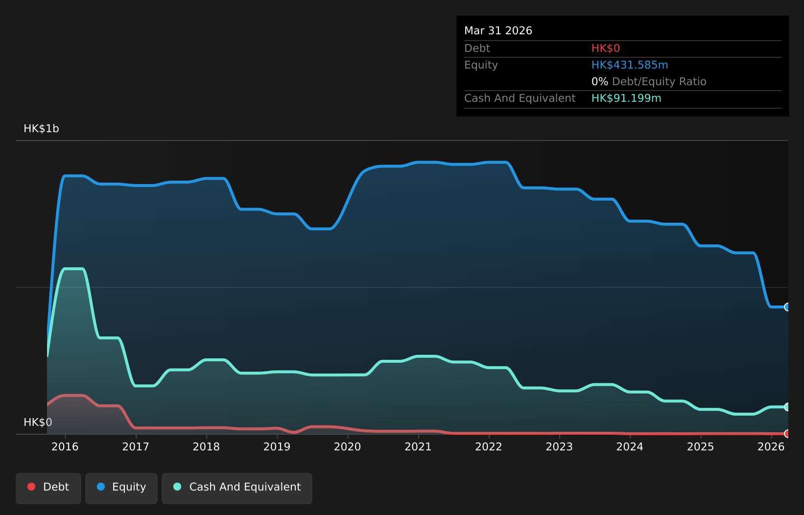Select the Debt end-point marker on chart
Viewport: 804px width, 515px height.
(787, 434)
